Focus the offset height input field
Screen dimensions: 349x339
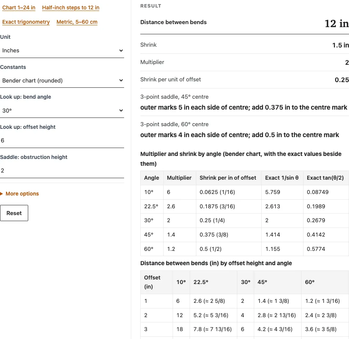click(x=62, y=140)
